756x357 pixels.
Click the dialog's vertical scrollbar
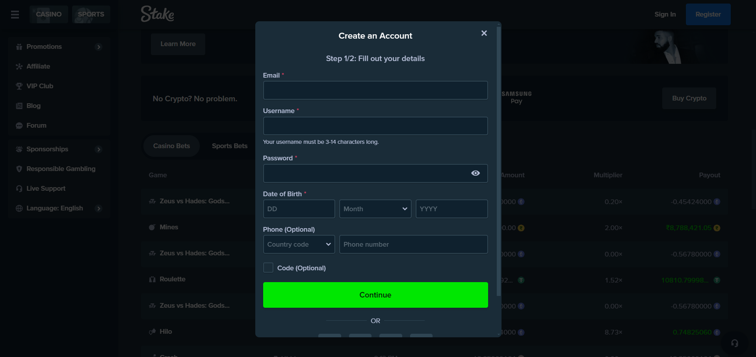coord(499,162)
